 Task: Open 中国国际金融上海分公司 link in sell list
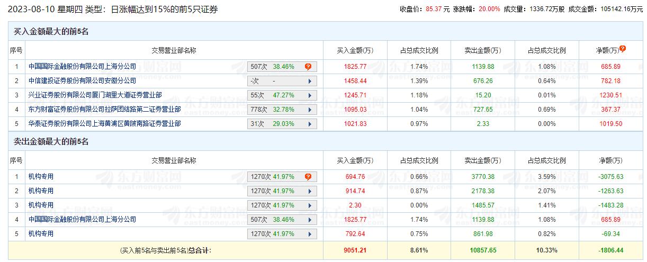(82, 219)
